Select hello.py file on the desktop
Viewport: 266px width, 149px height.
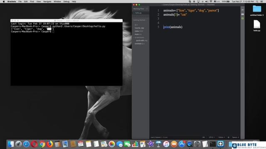tap(257, 26)
